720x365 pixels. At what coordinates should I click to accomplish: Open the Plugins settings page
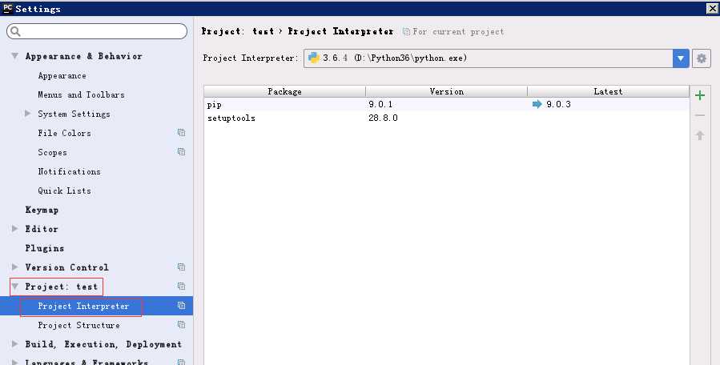[45, 248]
